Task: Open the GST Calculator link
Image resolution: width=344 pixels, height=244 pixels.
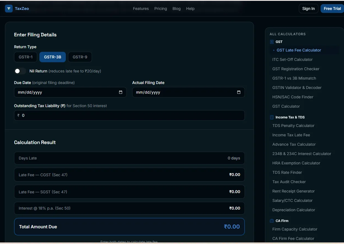Action: [286, 106]
